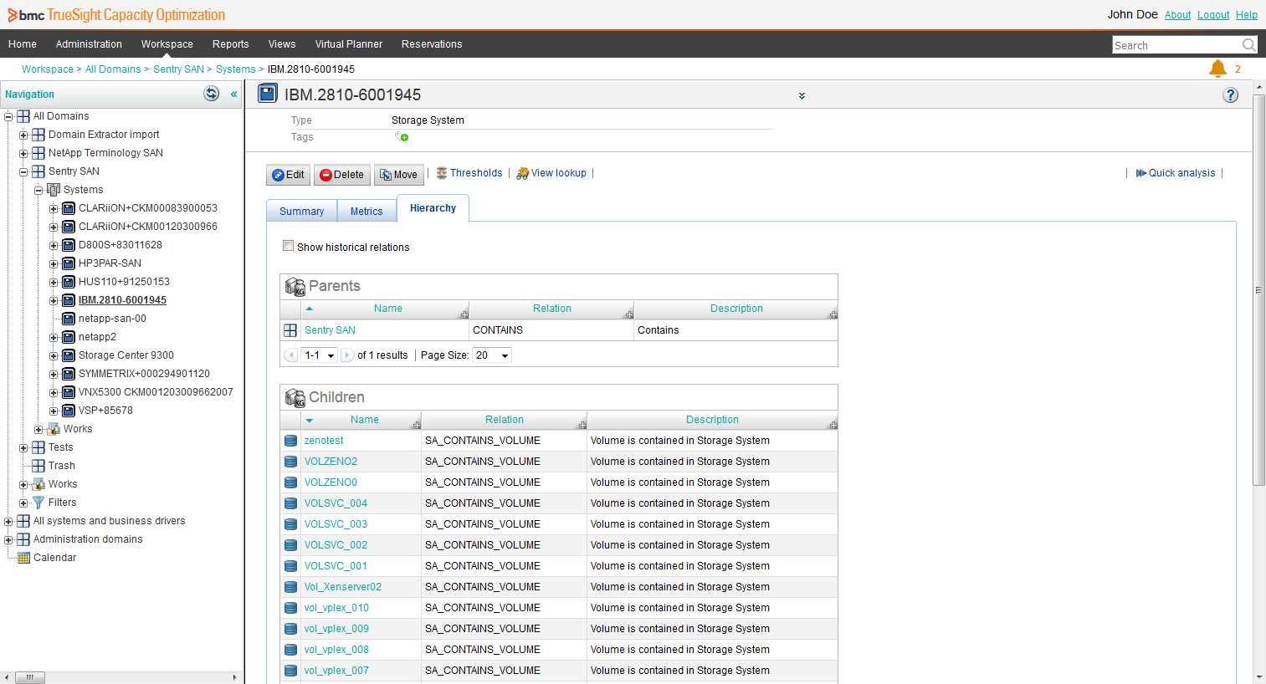1266x684 pixels.
Task: Click the netapp-san-00 system icon
Action: coord(69,319)
